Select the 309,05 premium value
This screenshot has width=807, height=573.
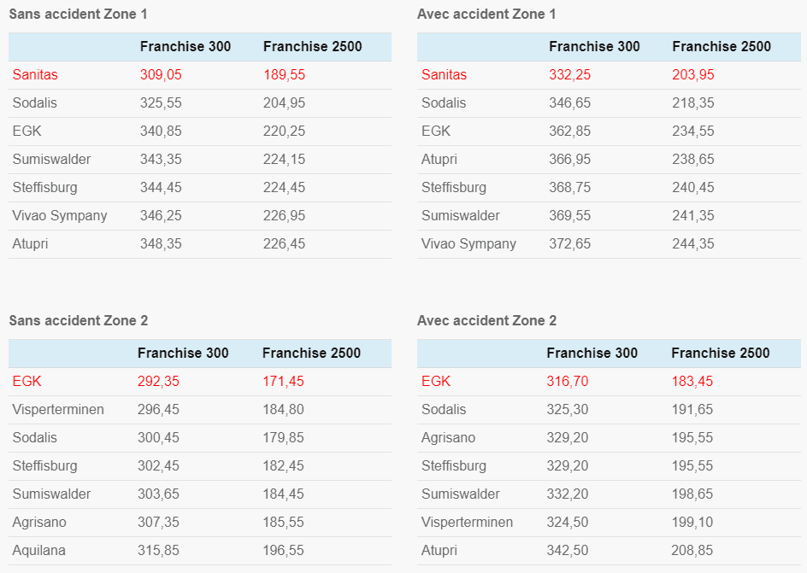click(x=161, y=75)
